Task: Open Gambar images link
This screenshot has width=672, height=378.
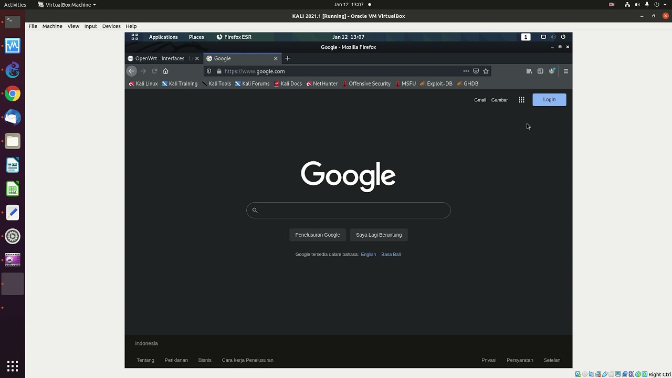Action: click(x=499, y=100)
